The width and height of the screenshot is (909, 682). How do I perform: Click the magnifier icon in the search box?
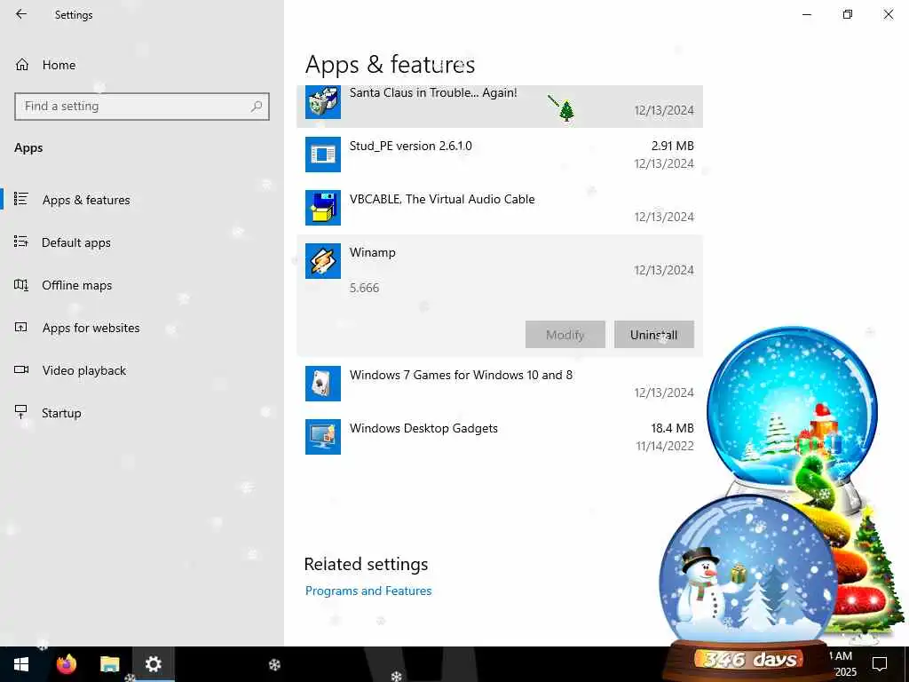click(257, 107)
